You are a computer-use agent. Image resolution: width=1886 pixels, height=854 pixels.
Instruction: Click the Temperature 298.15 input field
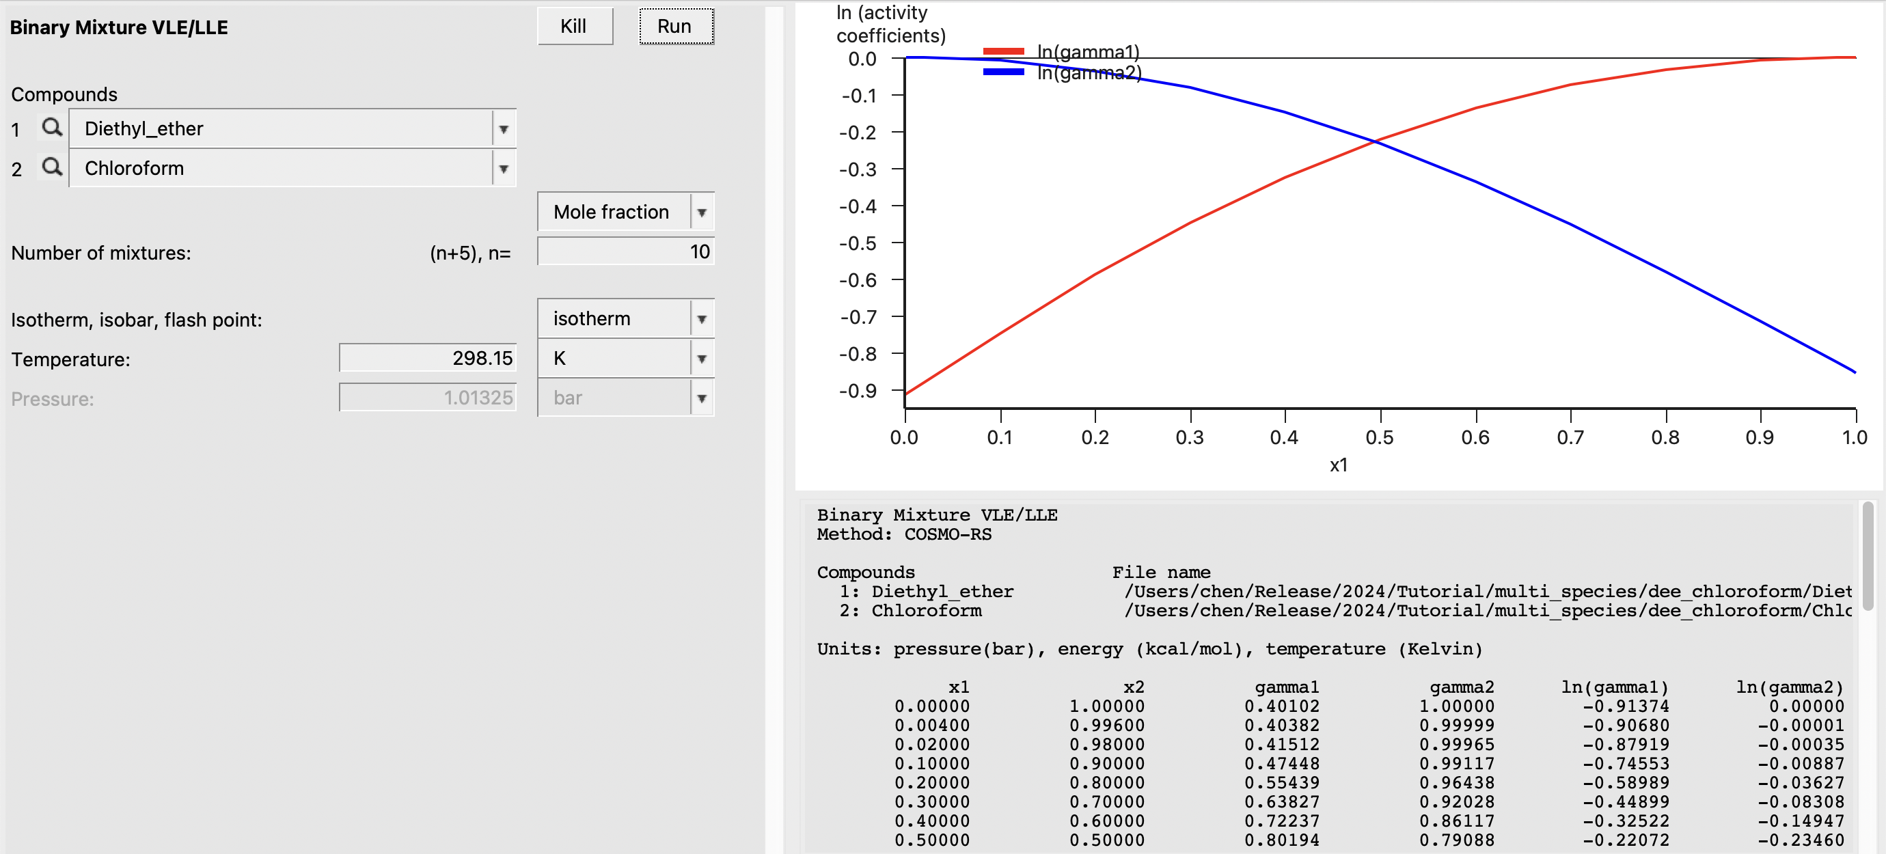[428, 358]
